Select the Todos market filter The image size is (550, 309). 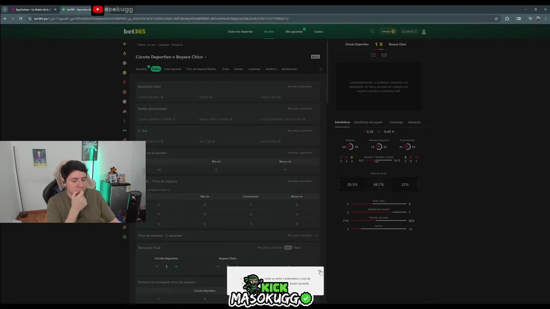(x=156, y=69)
